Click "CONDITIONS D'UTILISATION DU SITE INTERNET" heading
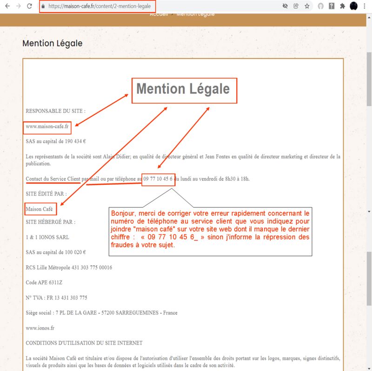This screenshot has height=371, width=372. 84,343
